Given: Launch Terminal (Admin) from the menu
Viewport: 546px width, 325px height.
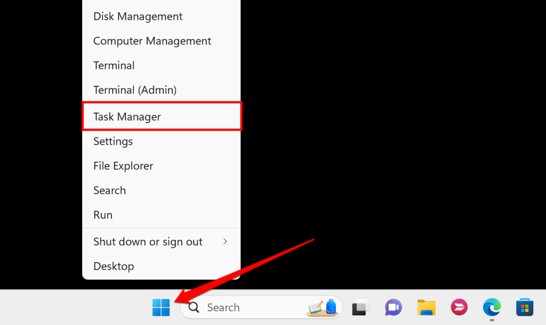Looking at the screenshot, I should coord(162,90).
